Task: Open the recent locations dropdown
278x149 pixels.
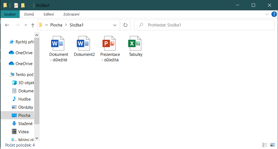Action: [26, 25]
